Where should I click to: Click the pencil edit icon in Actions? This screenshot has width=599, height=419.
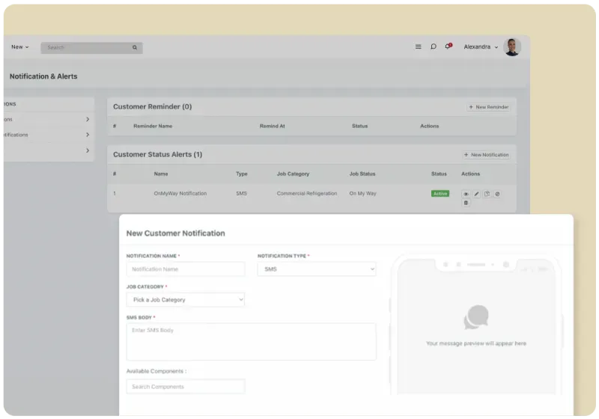tap(476, 194)
